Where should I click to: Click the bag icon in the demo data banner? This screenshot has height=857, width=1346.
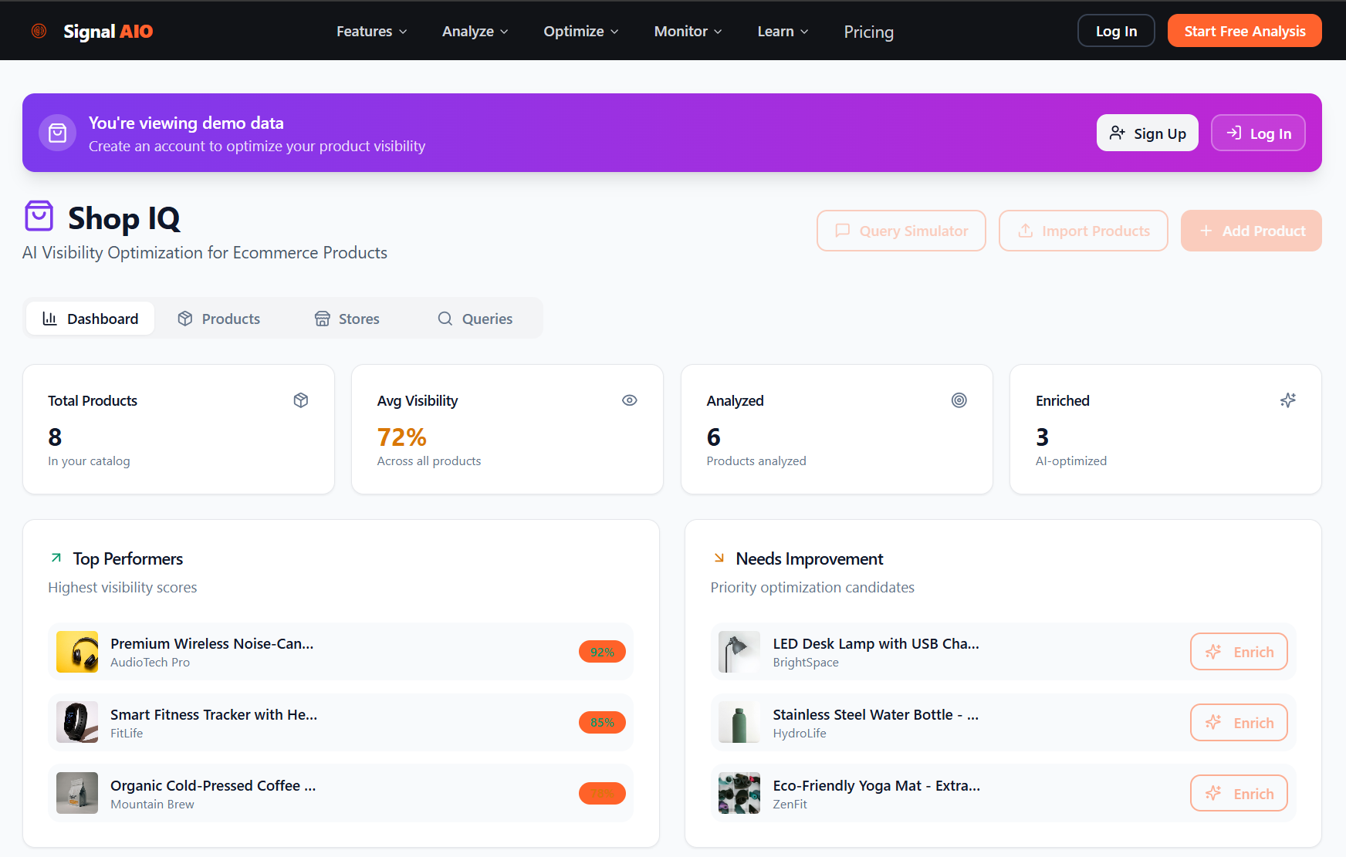point(57,133)
